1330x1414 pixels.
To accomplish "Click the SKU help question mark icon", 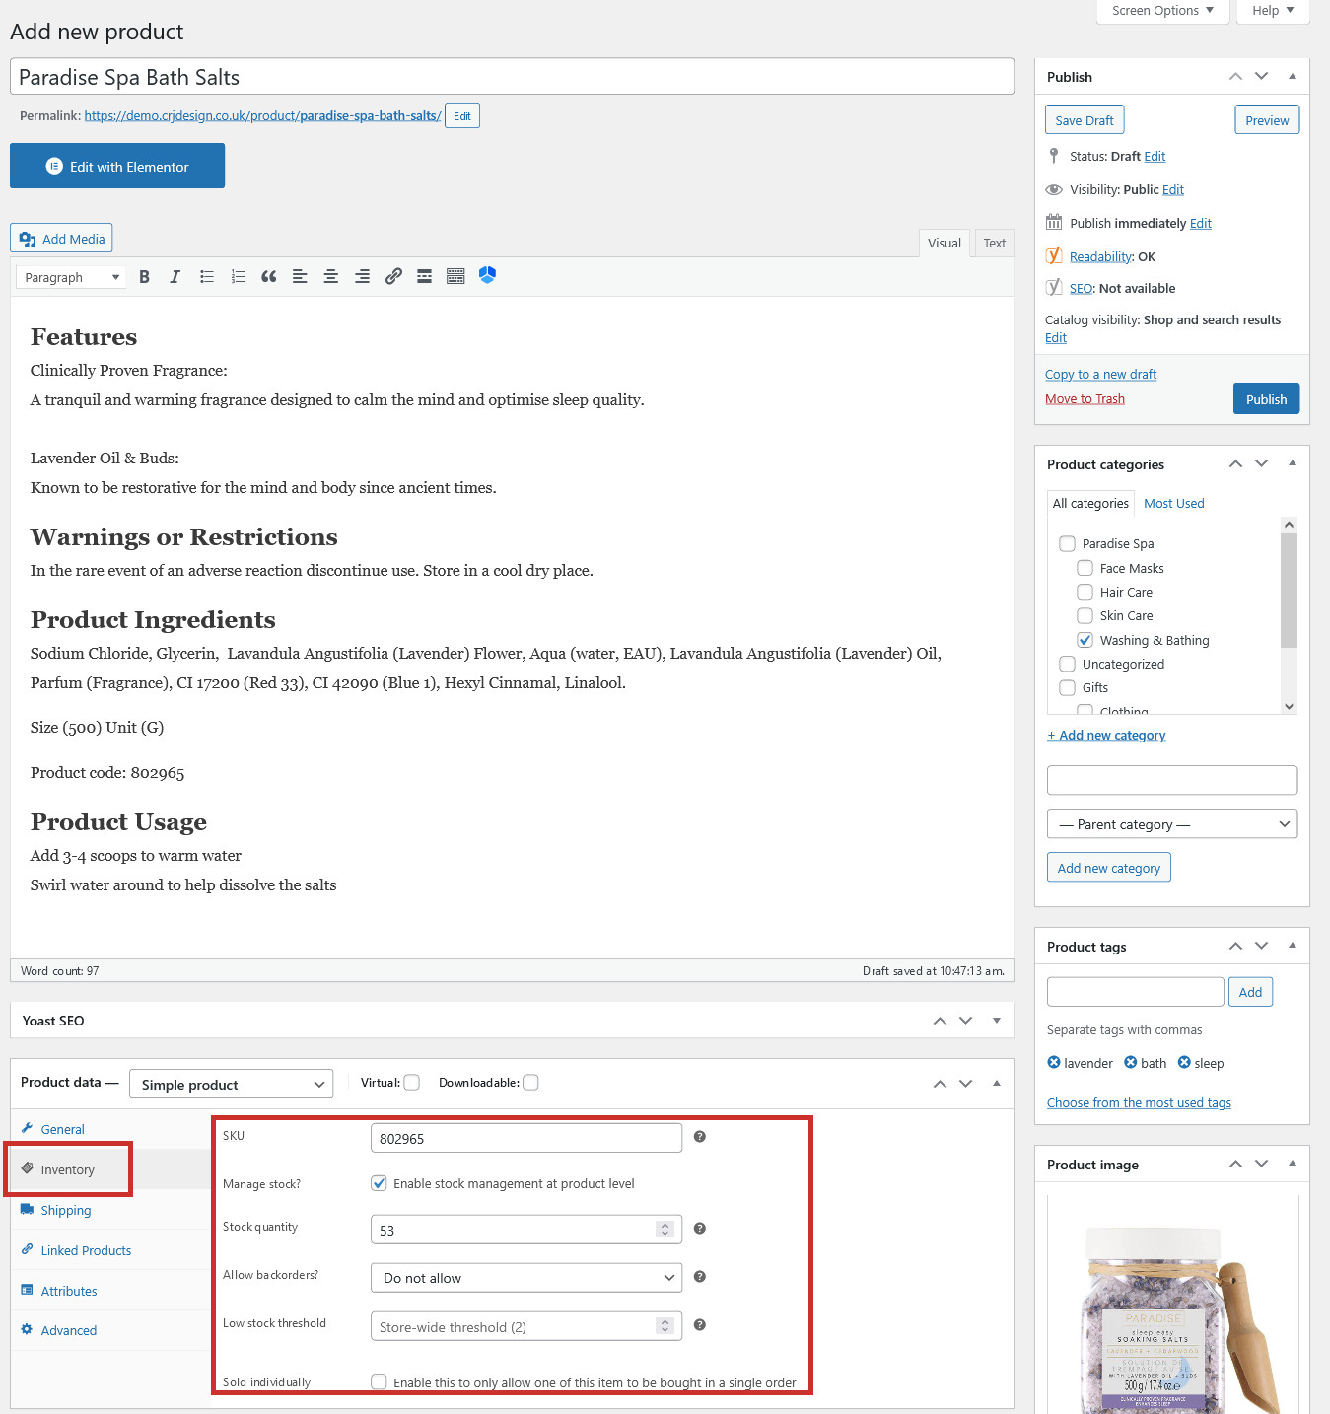I will [700, 1137].
